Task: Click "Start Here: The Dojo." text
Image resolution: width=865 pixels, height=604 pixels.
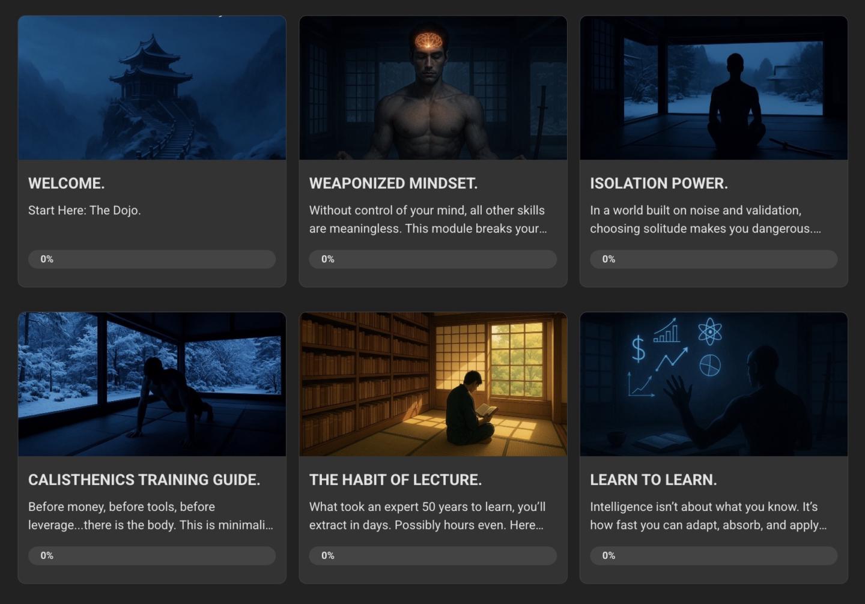Action: (x=85, y=211)
